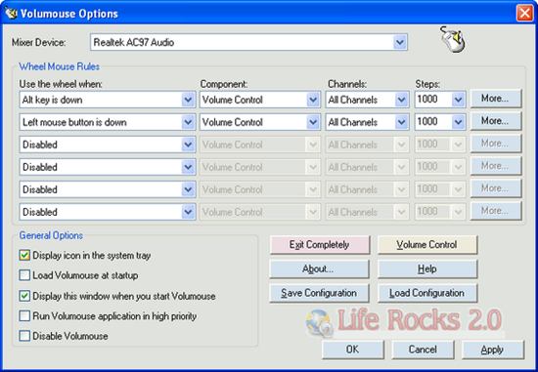Click the 'Use the wheel when:' column label

(x=61, y=84)
